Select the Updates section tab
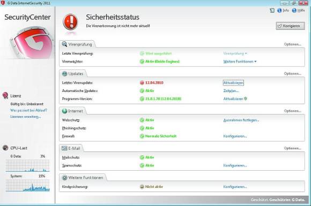This screenshot has height=206, width=311. coord(73,74)
